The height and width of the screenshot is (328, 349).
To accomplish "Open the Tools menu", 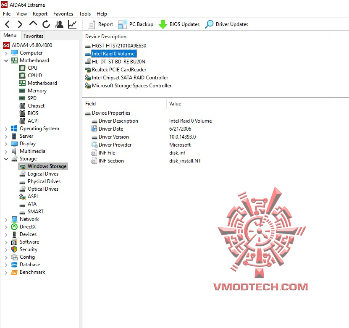I will pos(85,13).
